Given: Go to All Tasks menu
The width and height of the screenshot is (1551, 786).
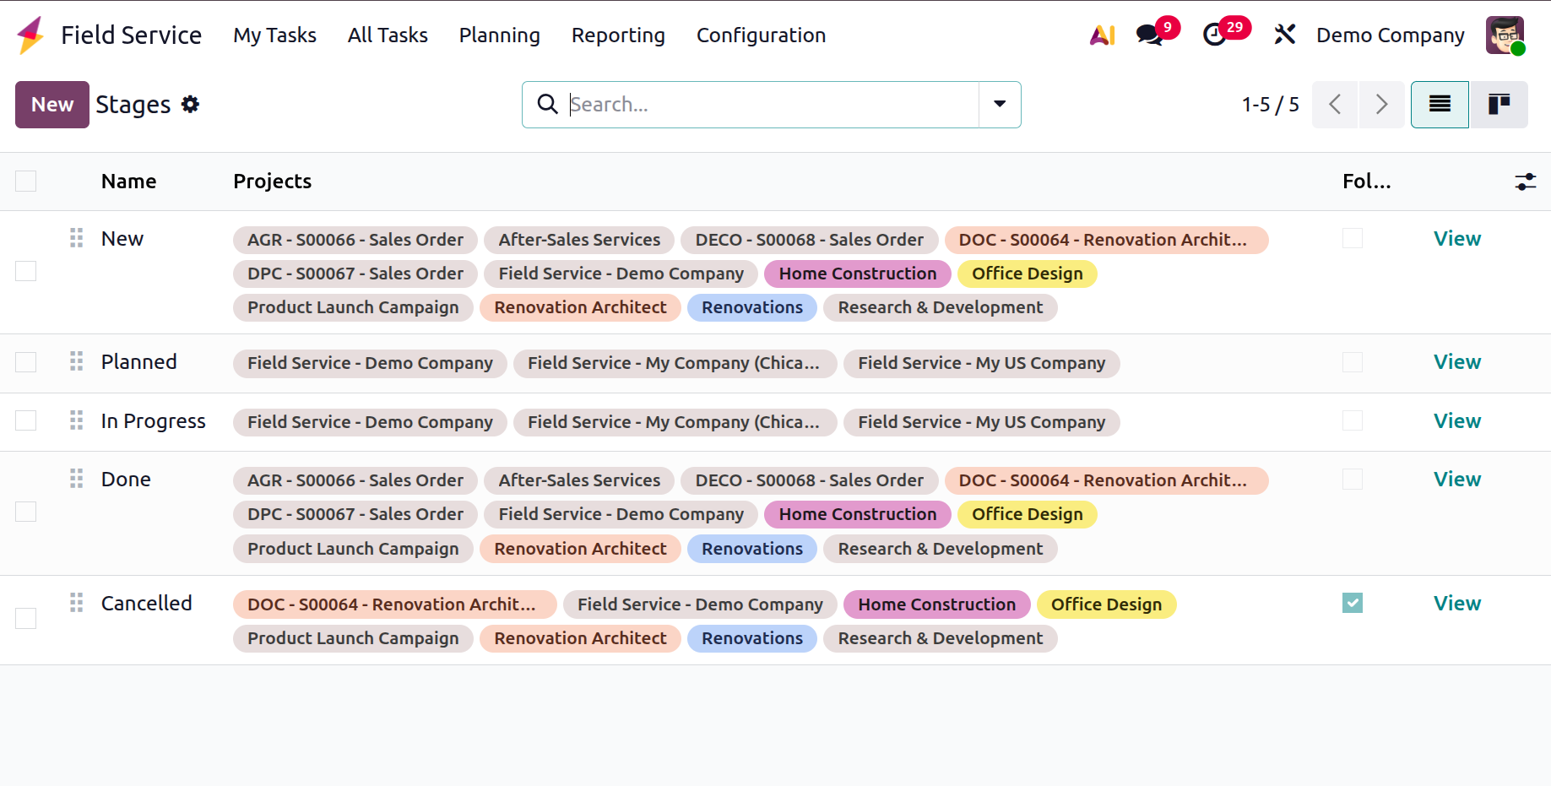Looking at the screenshot, I should pyautogui.click(x=388, y=35).
